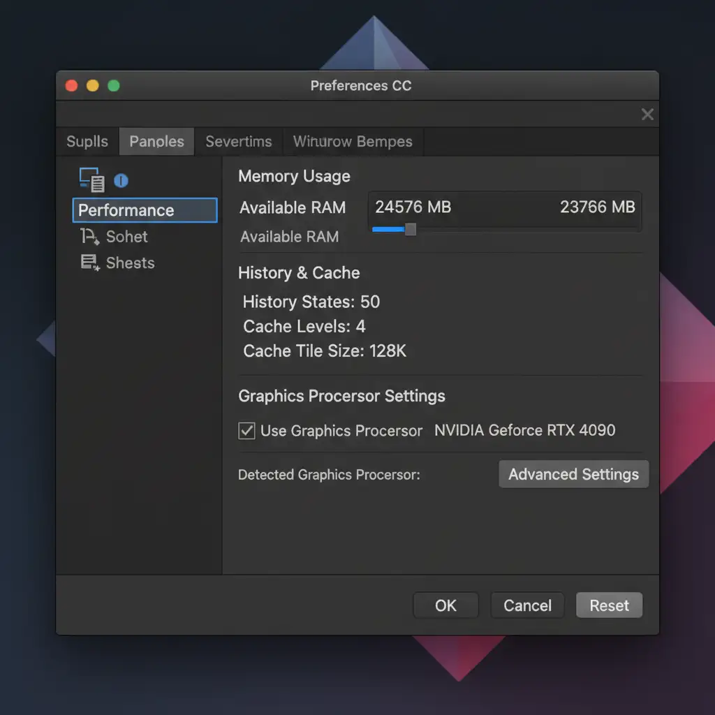The image size is (715, 715).
Task: Click the Available RAM slider handle
Action: (x=411, y=229)
